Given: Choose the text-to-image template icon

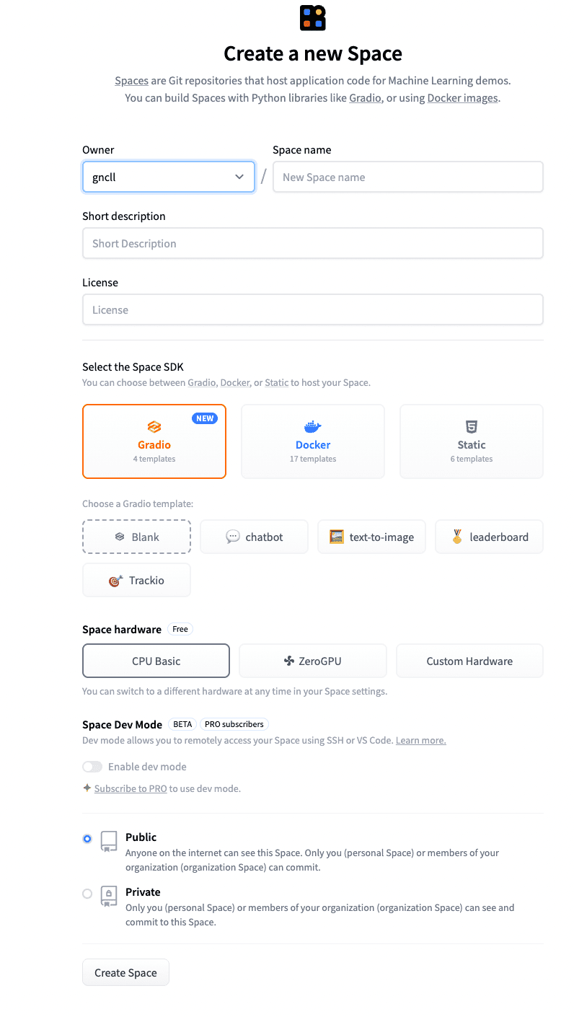Looking at the screenshot, I should point(337,537).
